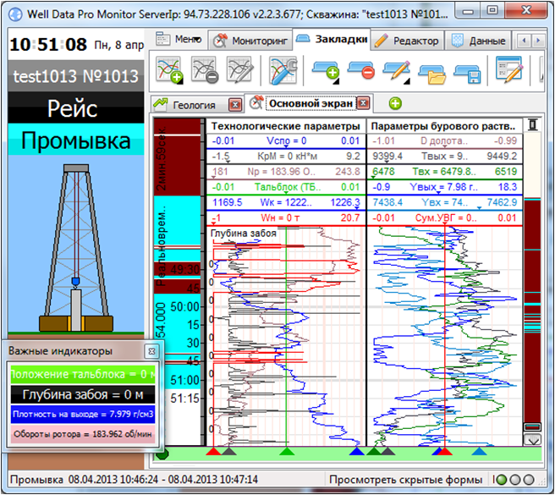The image size is (555, 495).
Task: Click the Глубина забоя = 0 м indicator
Action: 83,394
